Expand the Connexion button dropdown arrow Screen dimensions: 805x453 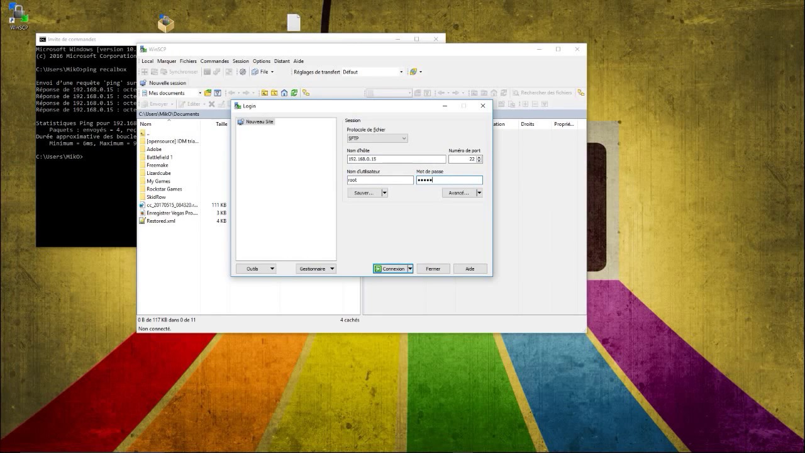(410, 269)
